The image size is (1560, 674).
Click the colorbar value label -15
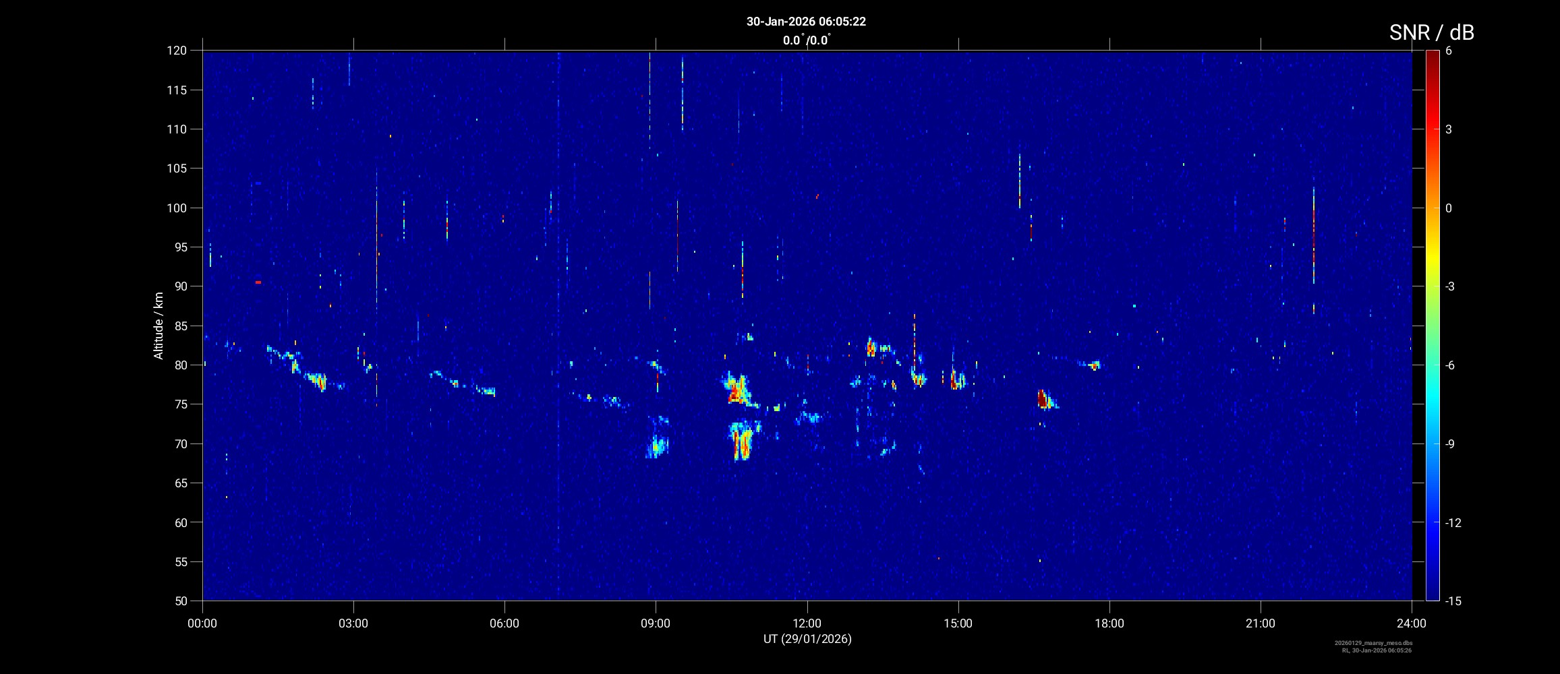pos(1453,601)
